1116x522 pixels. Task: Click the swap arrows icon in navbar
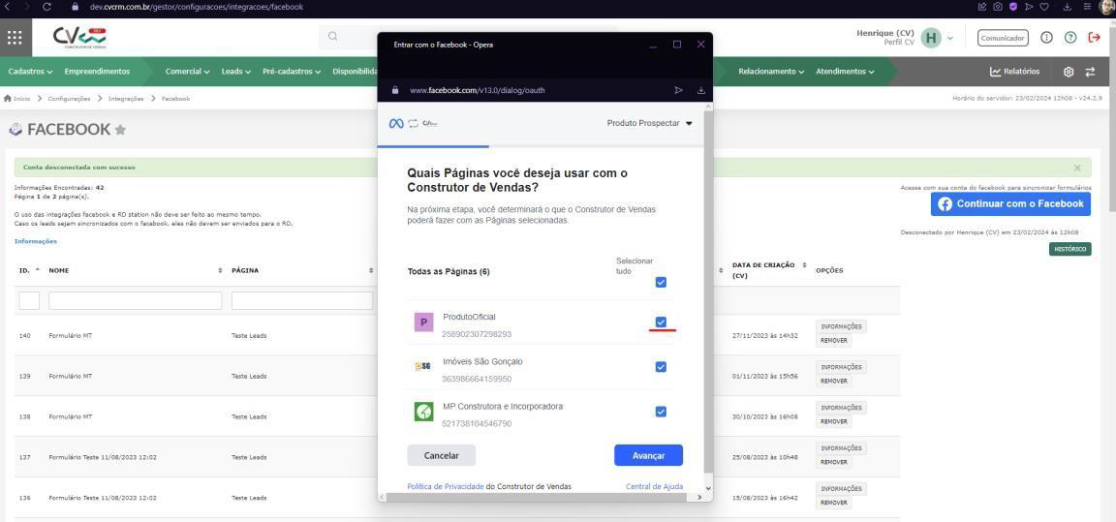click(x=1090, y=72)
